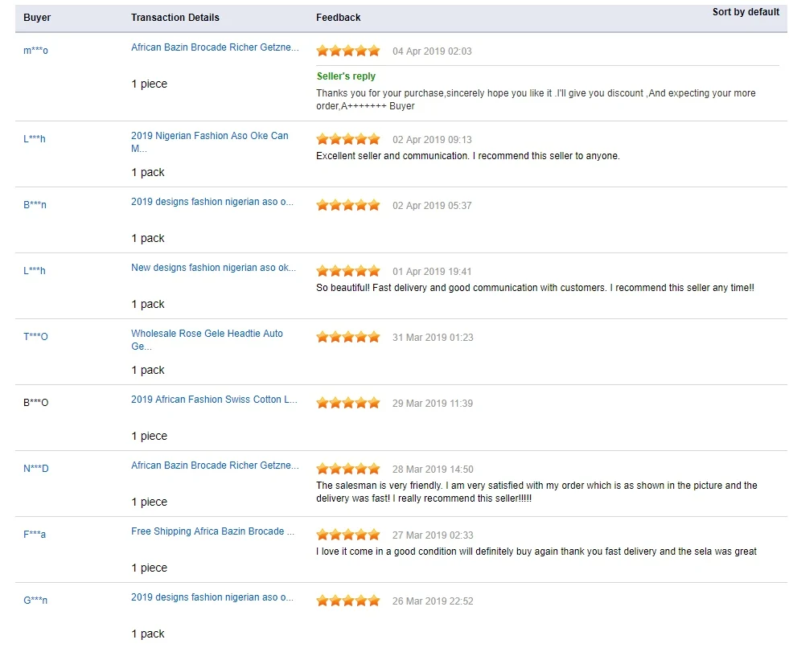Open buyer T***O's profile
789x648 pixels.
click(x=35, y=337)
